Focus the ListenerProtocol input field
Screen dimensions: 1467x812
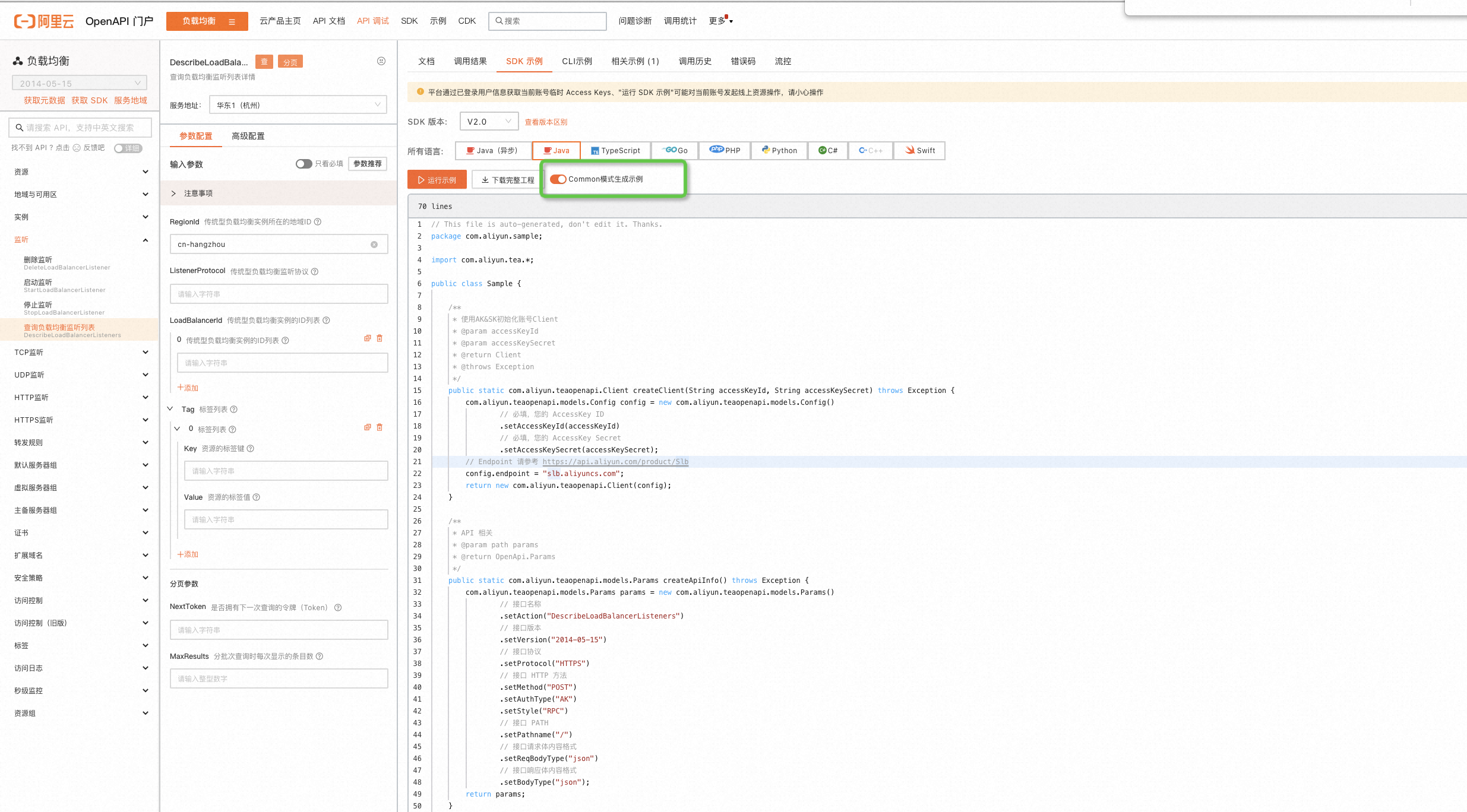coord(279,294)
